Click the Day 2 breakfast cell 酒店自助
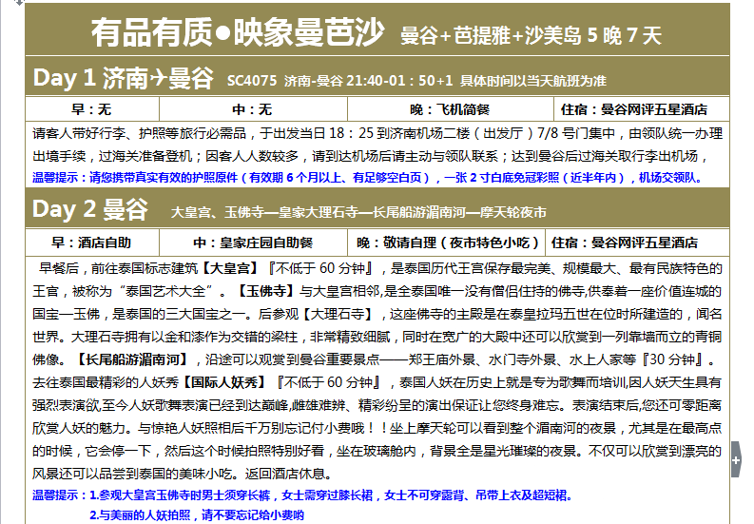754x524 pixels. pos(91,243)
